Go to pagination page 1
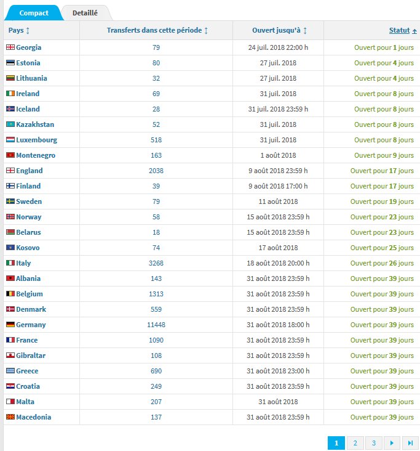 coord(336,443)
